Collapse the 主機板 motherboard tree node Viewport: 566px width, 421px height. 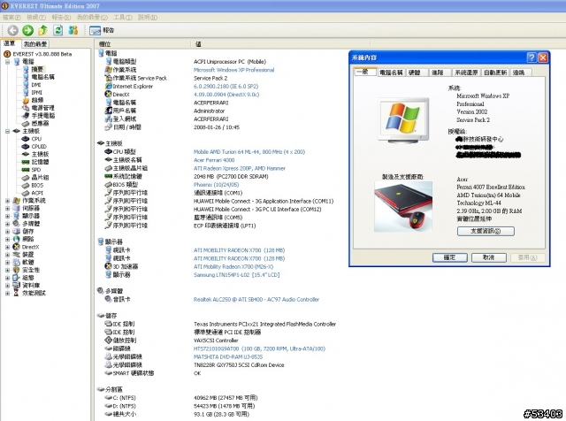click(x=7, y=131)
